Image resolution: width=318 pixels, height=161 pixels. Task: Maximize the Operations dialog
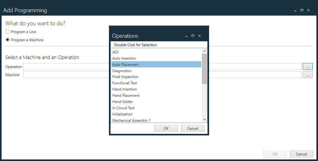pos(193,36)
